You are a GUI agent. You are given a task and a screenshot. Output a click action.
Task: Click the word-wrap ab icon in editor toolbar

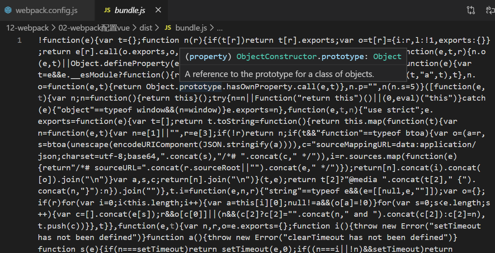[x=490, y=11]
